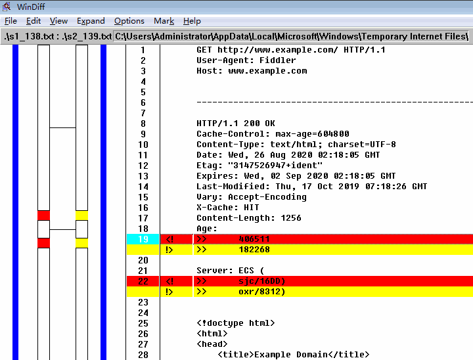Click the !> marker beside 182268
The height and width of the screenshot is (360, 473).
click(169, 250)
